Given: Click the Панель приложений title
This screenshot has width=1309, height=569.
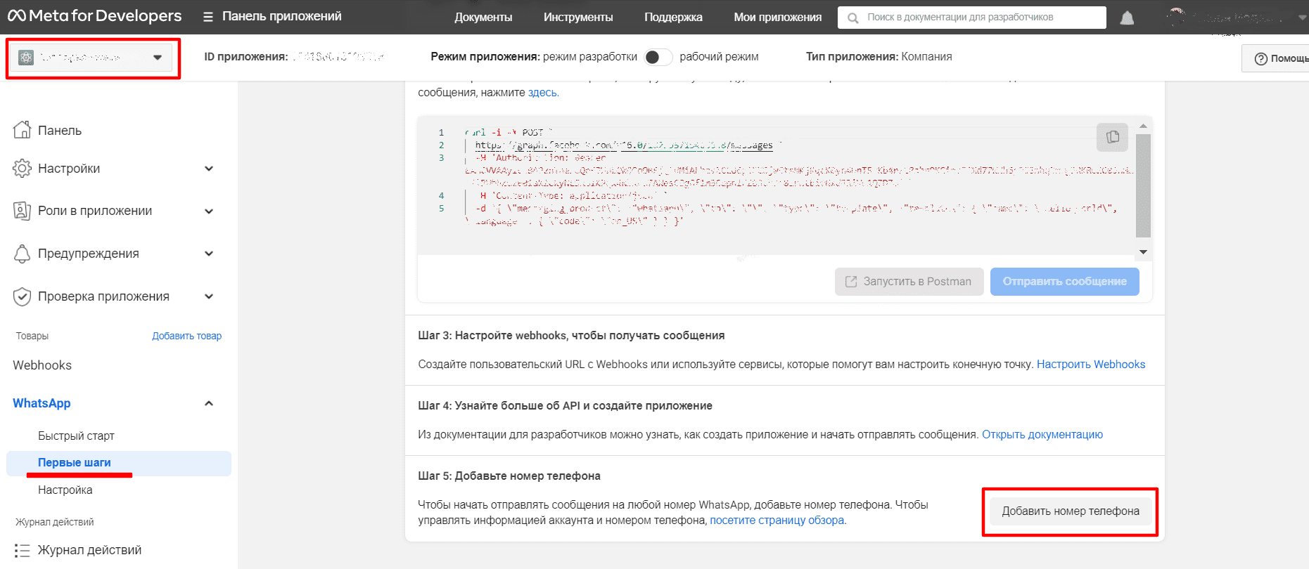Looking at the screenshot, I should click(x=281, y=16).
